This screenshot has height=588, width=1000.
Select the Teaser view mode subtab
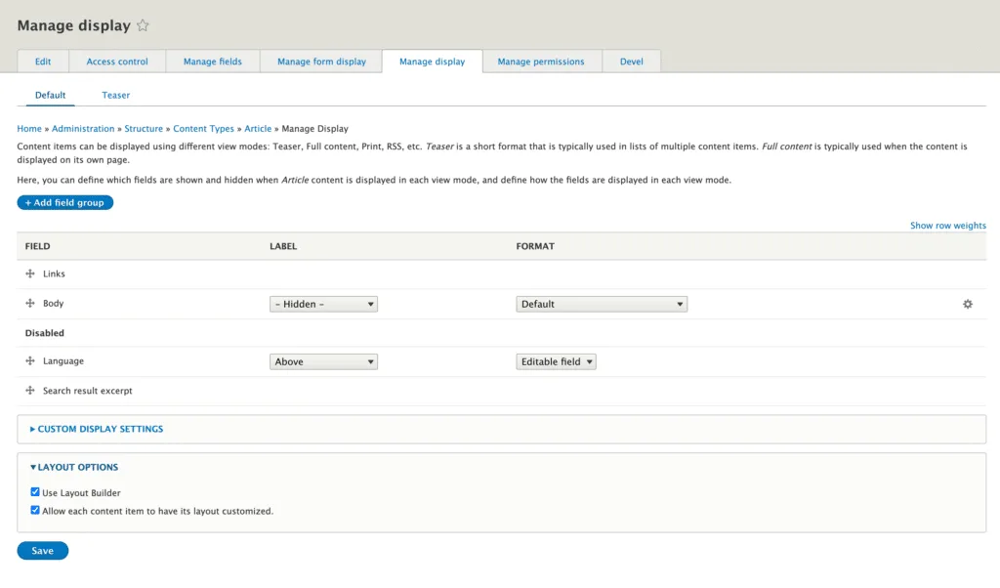click(115, 95)
